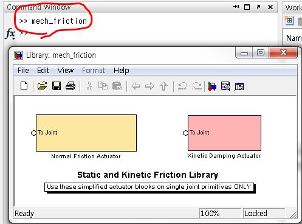Click the Paste clipboard icon
Image resolution: width=302 pixels, height=224 pixels.
[117, 86]
